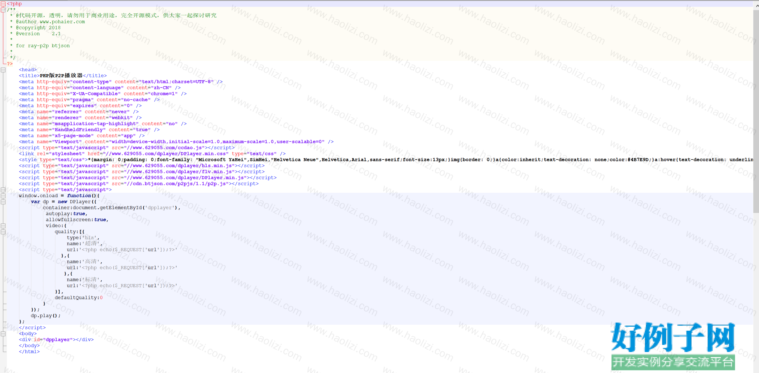The image size is (759, 373).
Task: Click the title text 'PHP版P2P播放器'
Action: point(61,76)
